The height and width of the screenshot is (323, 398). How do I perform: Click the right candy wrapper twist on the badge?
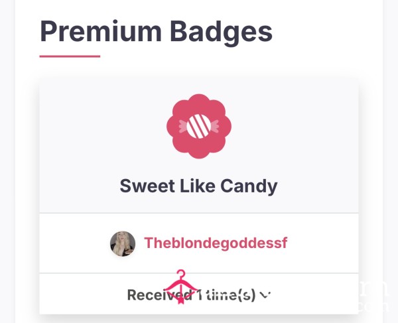[x=215, y=127]
